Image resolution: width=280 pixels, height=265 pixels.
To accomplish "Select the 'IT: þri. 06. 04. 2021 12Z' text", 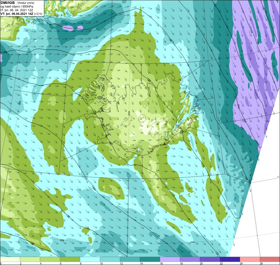I will point(17,10).
